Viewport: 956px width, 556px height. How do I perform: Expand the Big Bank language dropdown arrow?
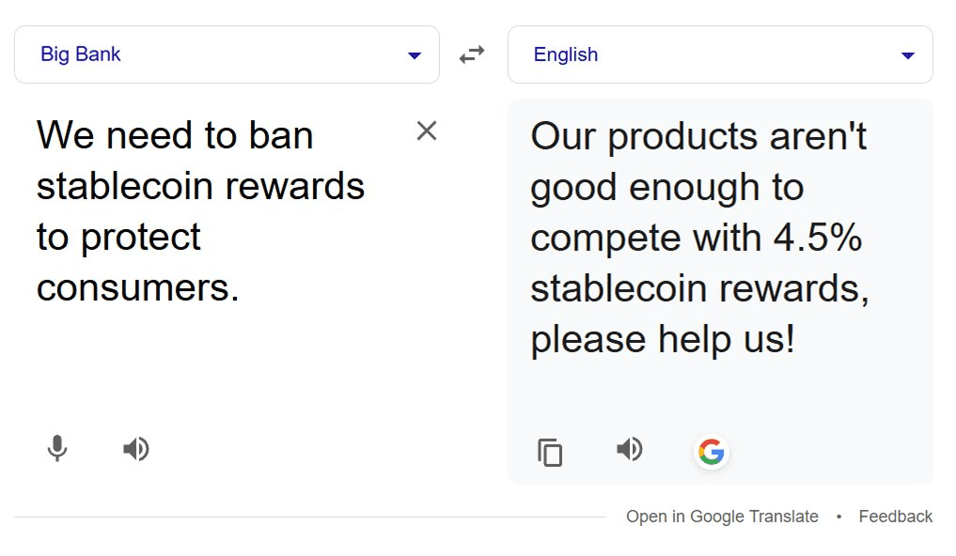point(415,55)
